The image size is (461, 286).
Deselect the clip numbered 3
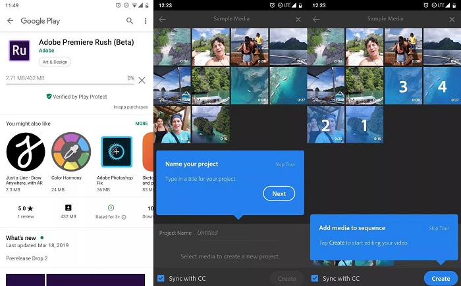click(403, 85)
